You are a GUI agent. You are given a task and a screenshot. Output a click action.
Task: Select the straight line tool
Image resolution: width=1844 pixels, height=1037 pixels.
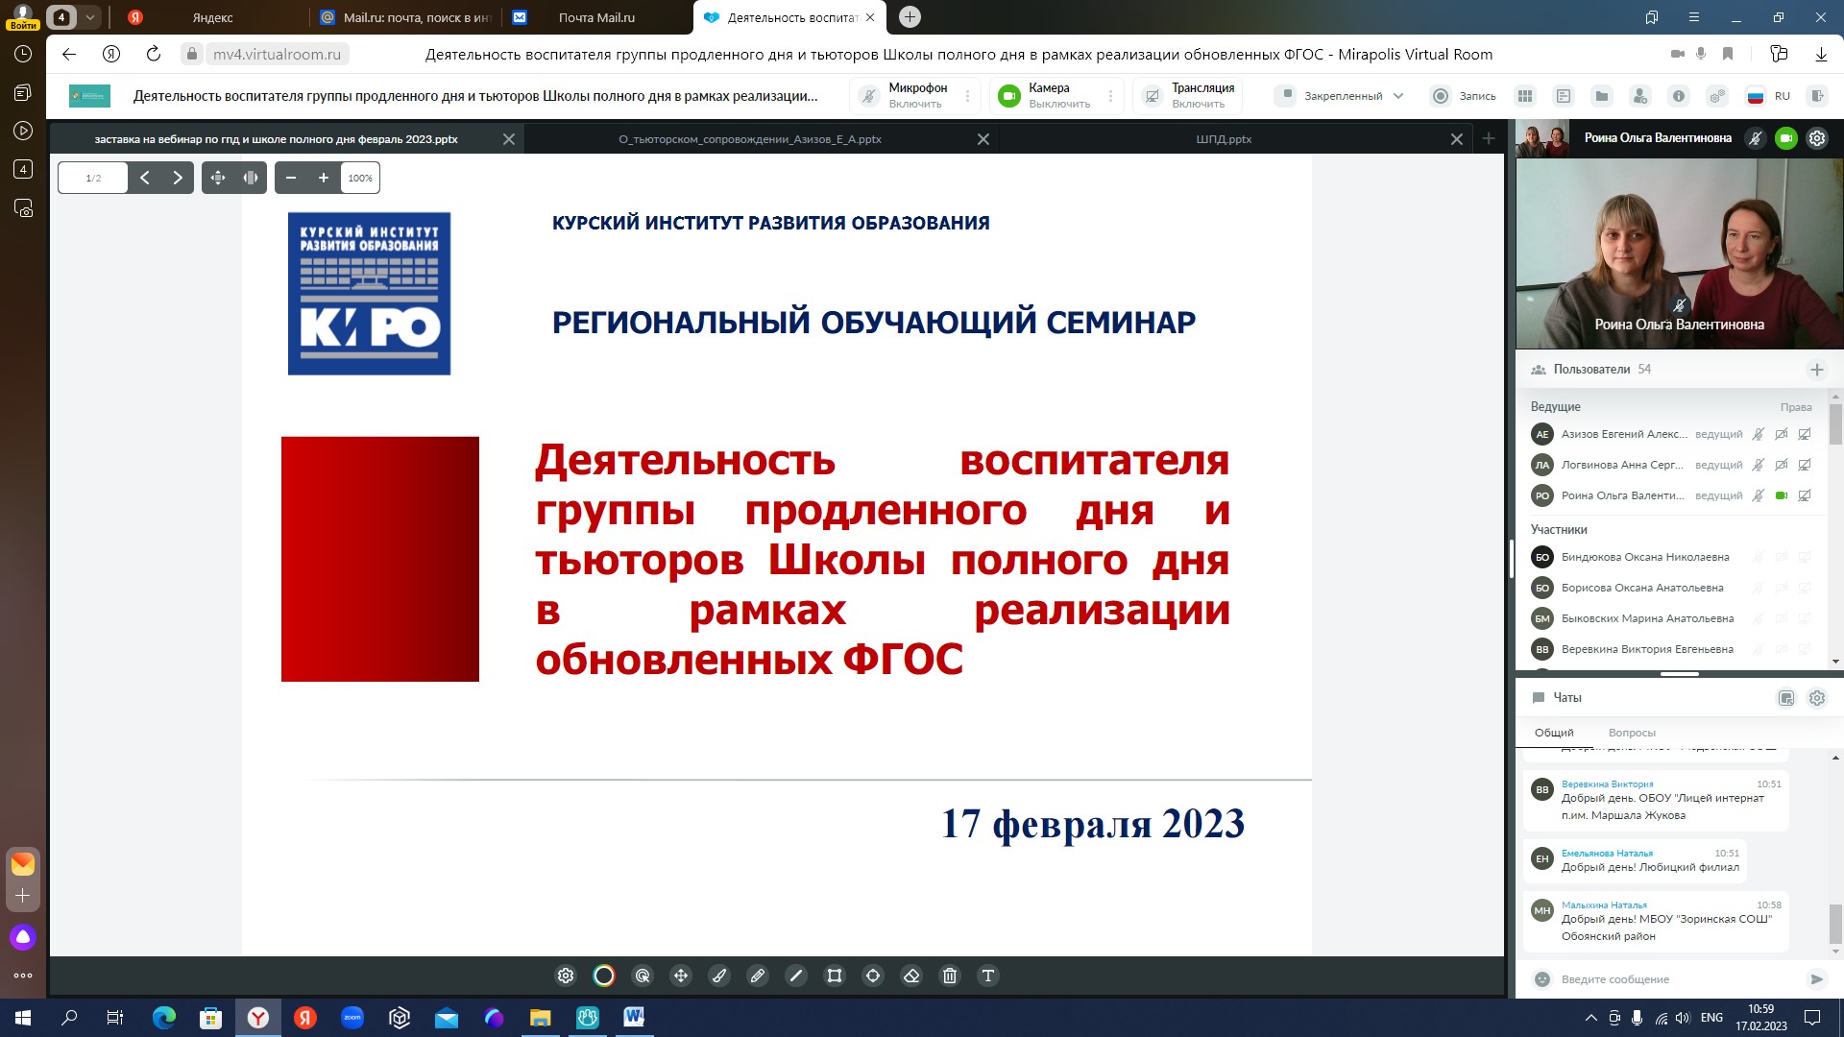(796, 976)
